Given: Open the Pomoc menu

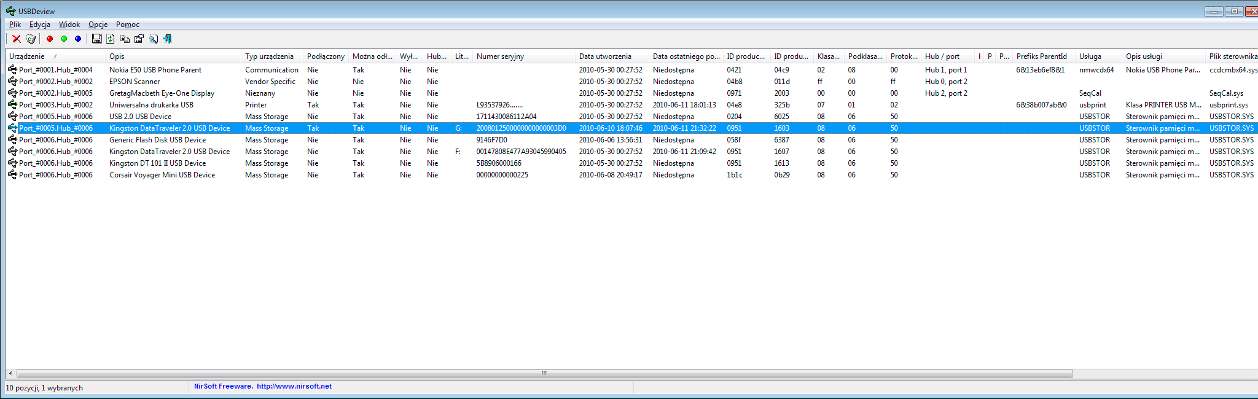Looking at the screenshot, I should [x=128, y=25].
